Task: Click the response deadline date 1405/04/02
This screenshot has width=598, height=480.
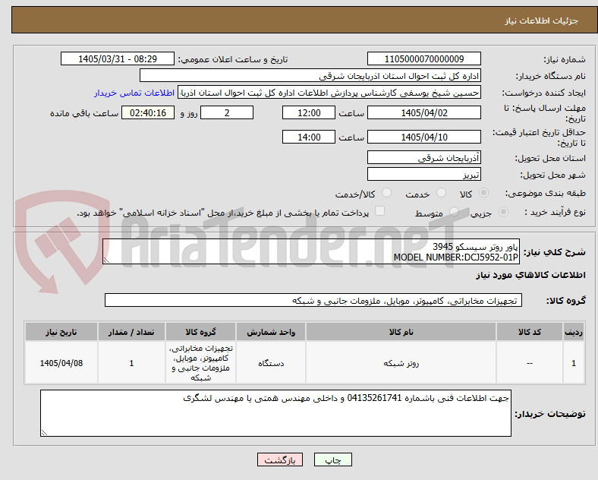Action: [423, 113]
